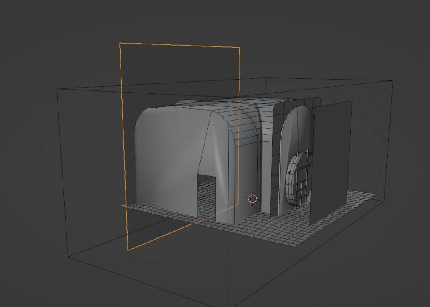The width and height of the screenshot is (430, 307).
Task: Click the rectangular doorway opening in tunnel
Action: (206, 195)
